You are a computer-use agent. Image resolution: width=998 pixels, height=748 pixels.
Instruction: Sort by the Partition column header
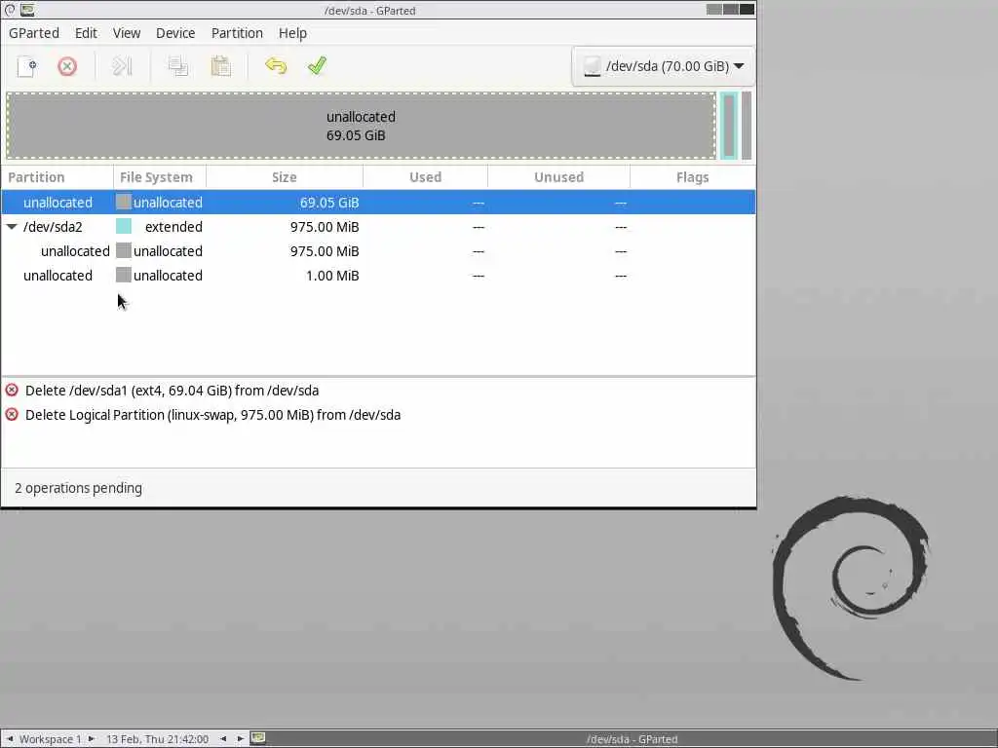coord(58,177)
